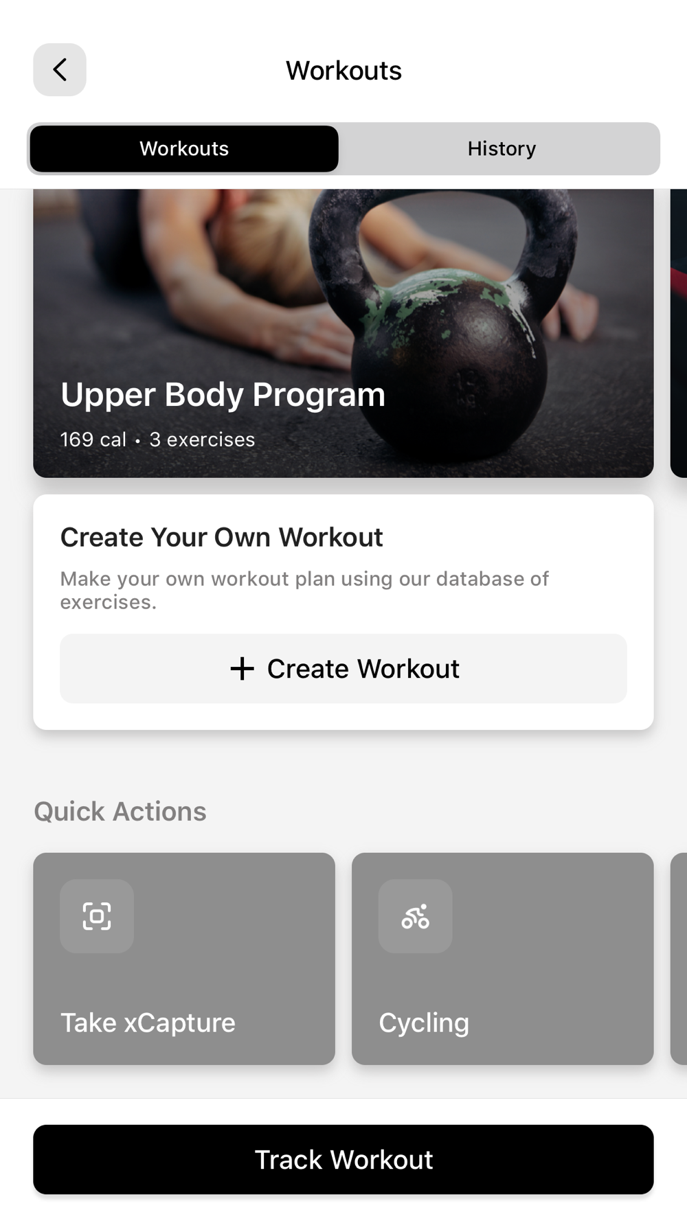Tap the partially visible third quick action
687x1221 pixels.
(679, 959)
